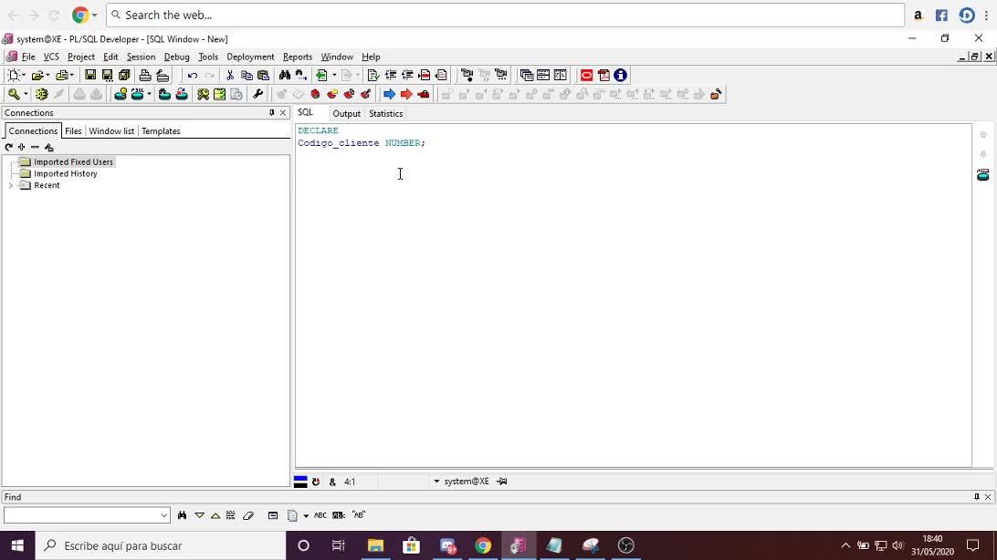Click the Find and Replace icon
997x560 pixels.
click(301, 76)
